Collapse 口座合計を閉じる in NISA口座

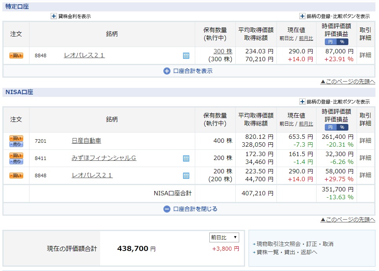[x=190, y=209]
